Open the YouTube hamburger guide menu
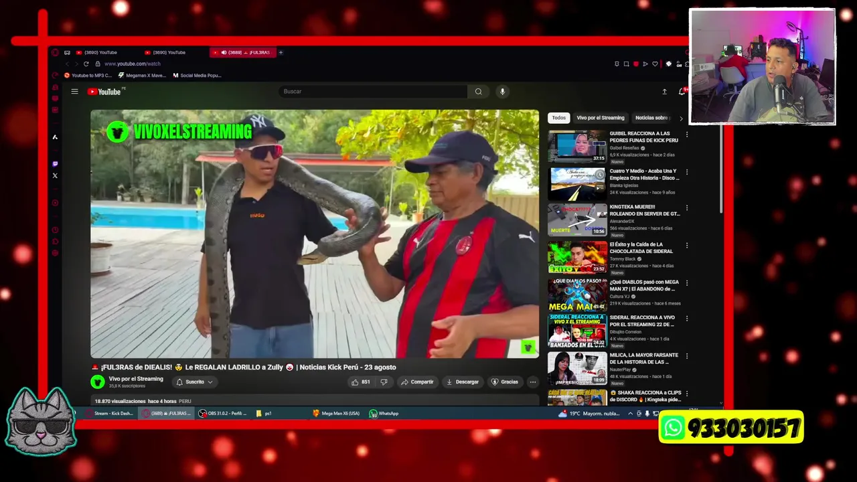Screen dimensions: 857x482 75,92
